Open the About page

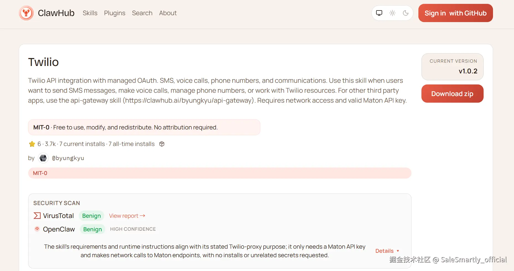coord(168,13)
